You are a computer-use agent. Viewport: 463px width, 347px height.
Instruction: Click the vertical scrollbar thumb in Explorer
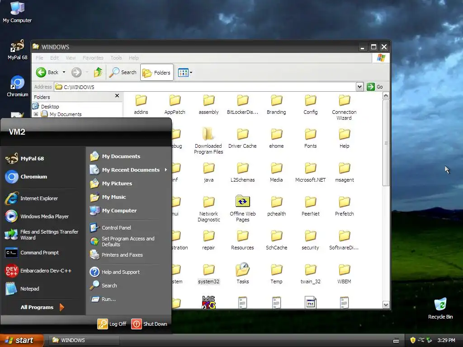point(386,143)
